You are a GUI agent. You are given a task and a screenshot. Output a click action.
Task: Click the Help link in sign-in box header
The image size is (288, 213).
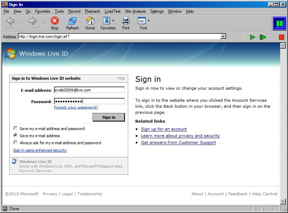click(x=121, y=78)
